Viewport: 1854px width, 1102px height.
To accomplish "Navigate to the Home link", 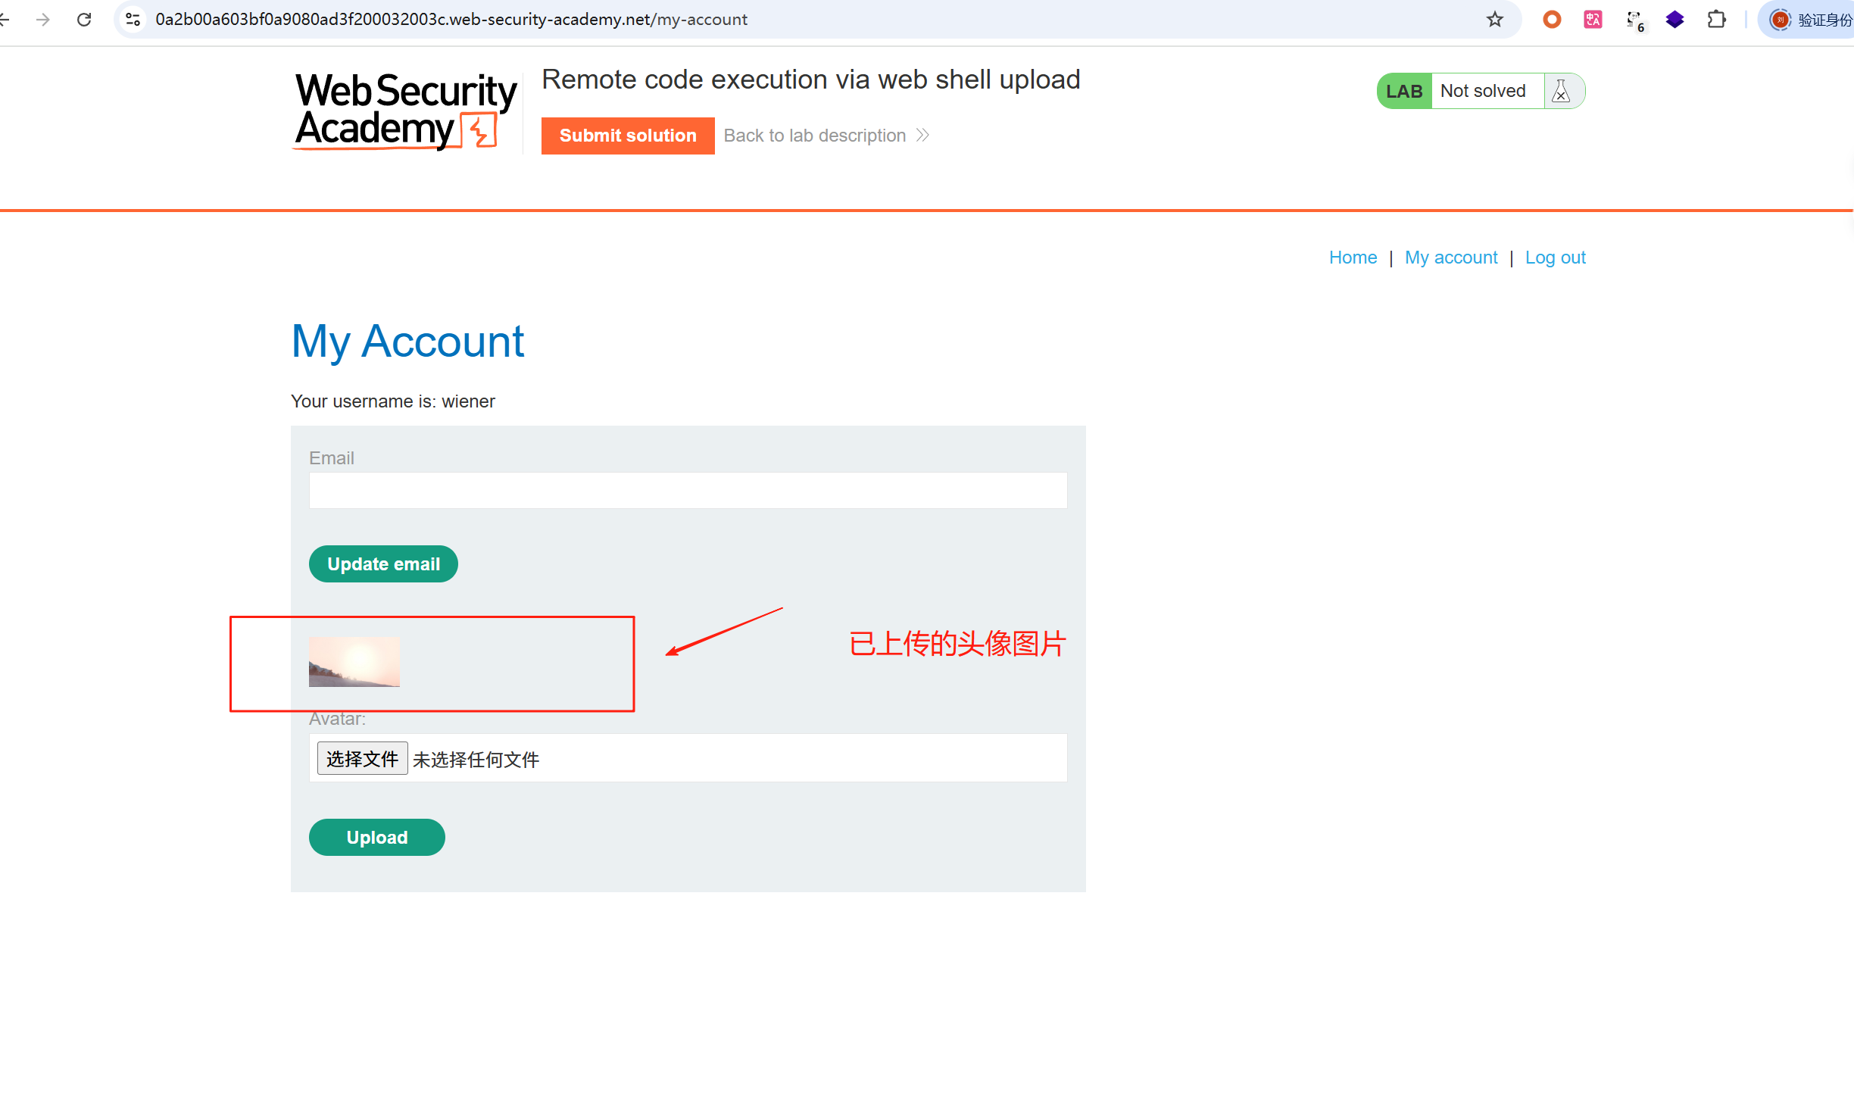I will tap(1353, 258).
